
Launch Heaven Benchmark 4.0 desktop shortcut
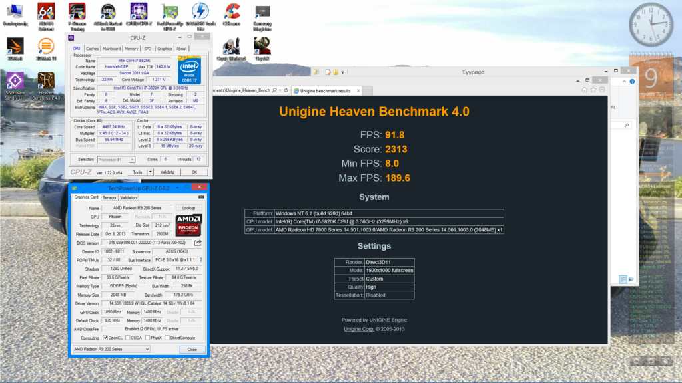tap(46, 86)
